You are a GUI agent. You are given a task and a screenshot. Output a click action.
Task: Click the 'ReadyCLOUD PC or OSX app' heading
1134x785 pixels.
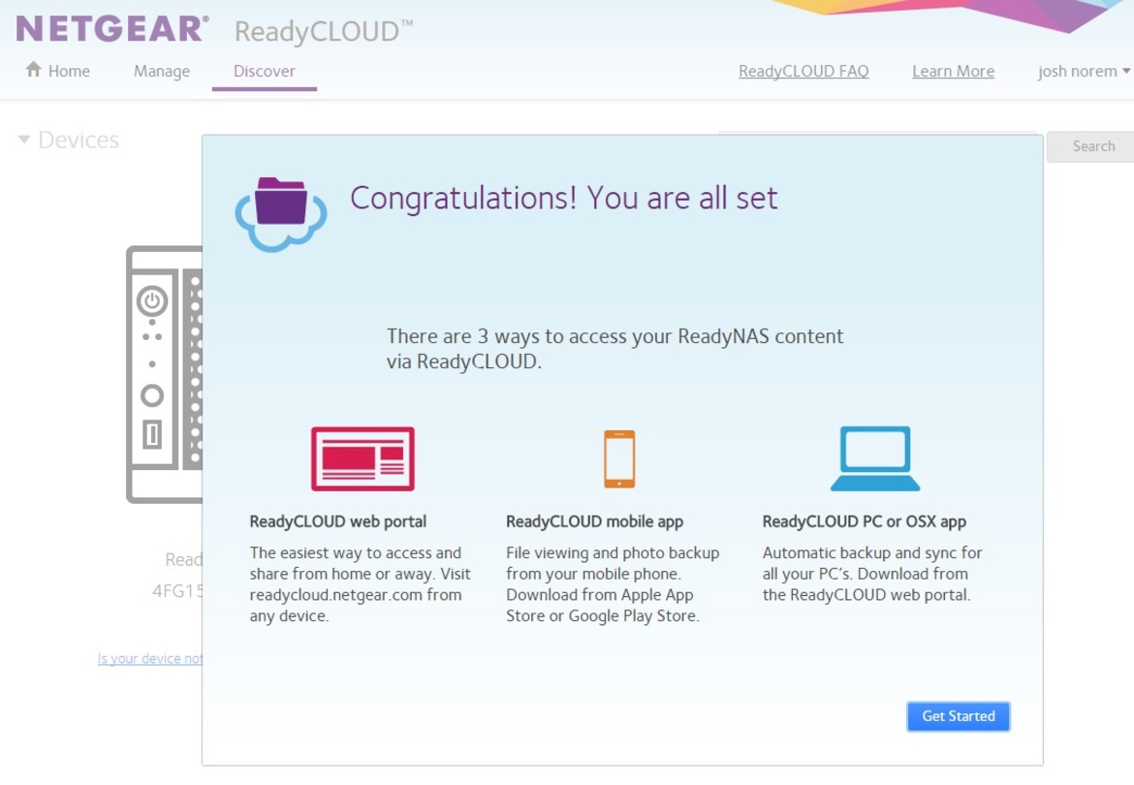(x=865, y=521)
